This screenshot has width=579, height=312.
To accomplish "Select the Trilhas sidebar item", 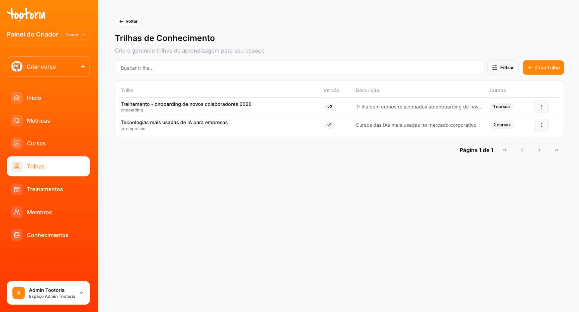I will (48, 166).
